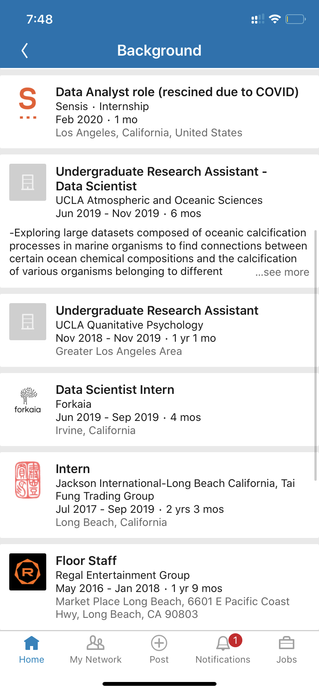Tap the Forkaia company logo

click(x=28, y=400)
